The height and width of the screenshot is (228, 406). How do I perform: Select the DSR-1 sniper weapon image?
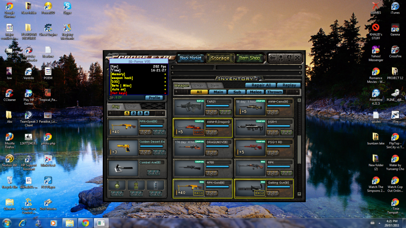click(x=249, y=127)
